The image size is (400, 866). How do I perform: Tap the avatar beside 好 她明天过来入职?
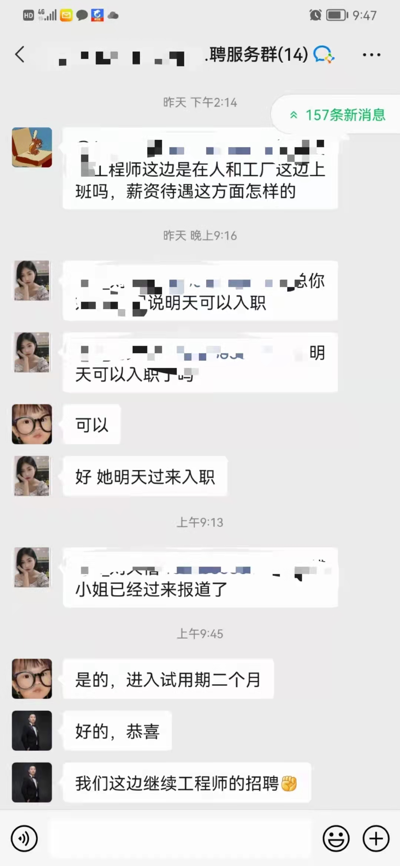pos(32,476)
